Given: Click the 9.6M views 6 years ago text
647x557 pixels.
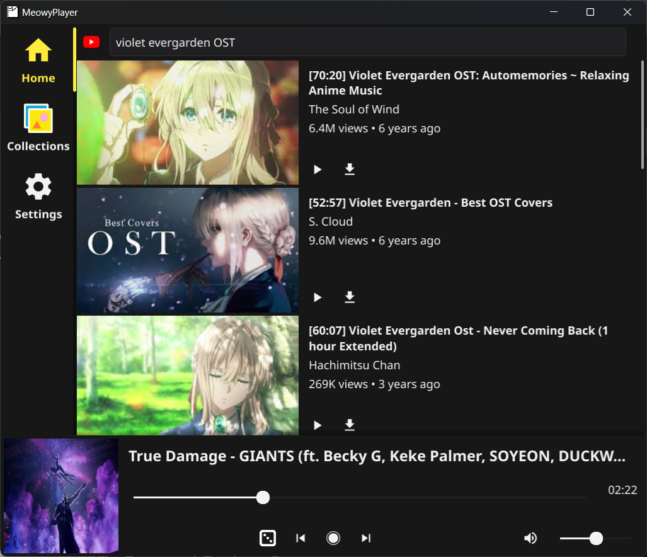Looking at the screenshot, I should point(375,241).
